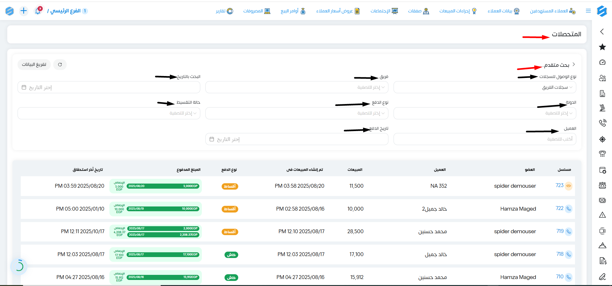Open the فريق filter dropdown

[297, 87]
